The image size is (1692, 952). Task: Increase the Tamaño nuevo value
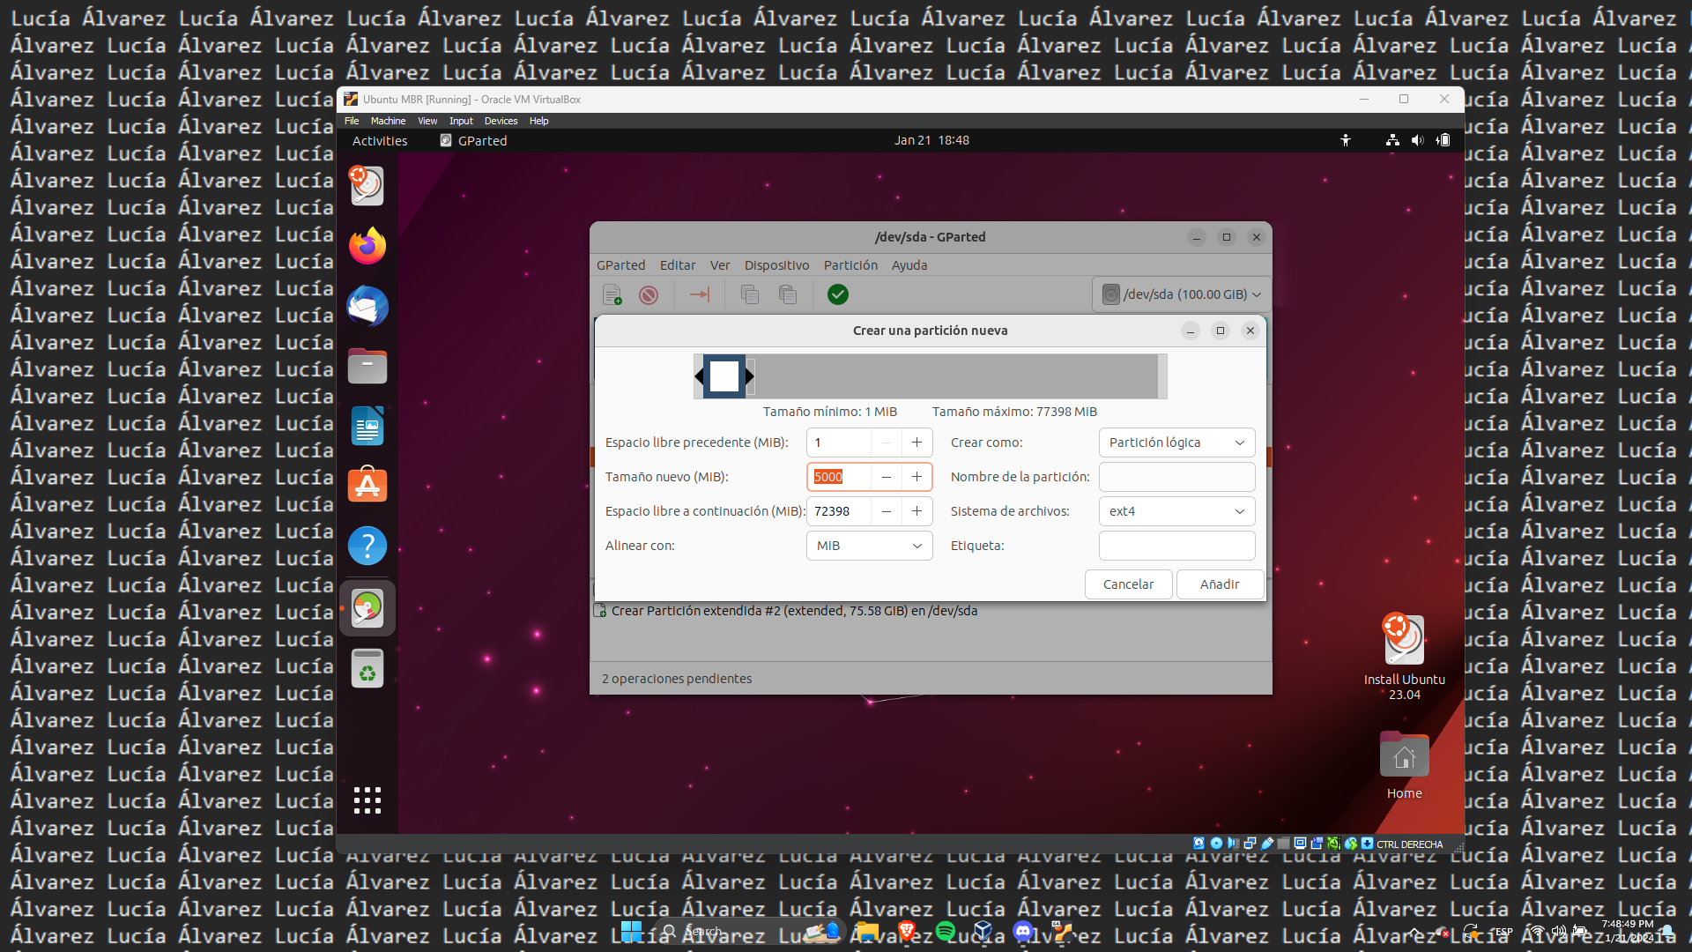(x=916, y=477)
